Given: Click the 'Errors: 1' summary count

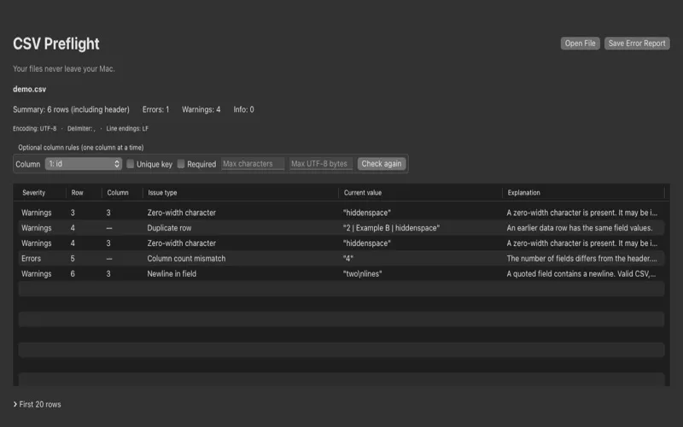Looking at the screenshot, I should (155, 109).
